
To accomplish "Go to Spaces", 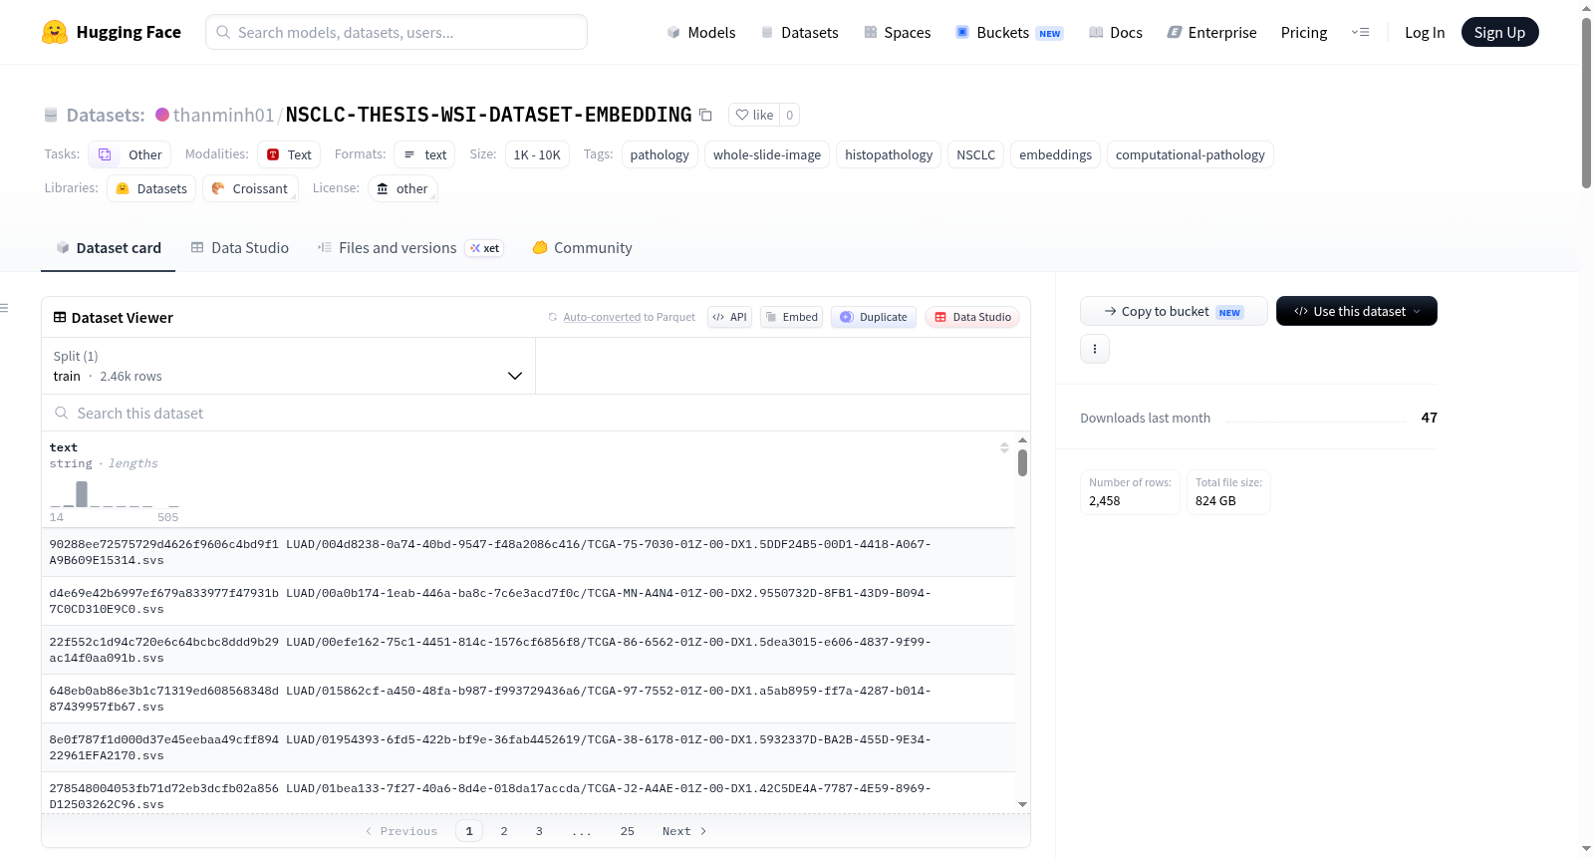I will (897, 32).
